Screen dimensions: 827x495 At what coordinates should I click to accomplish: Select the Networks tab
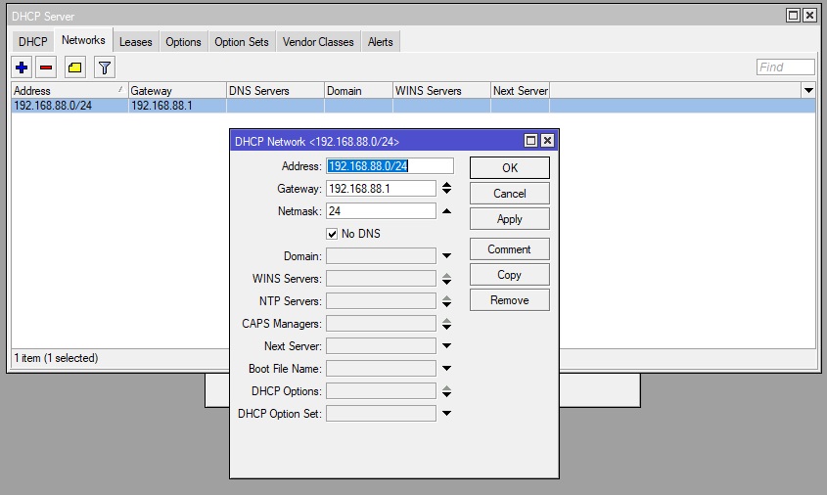pos(83,40)
